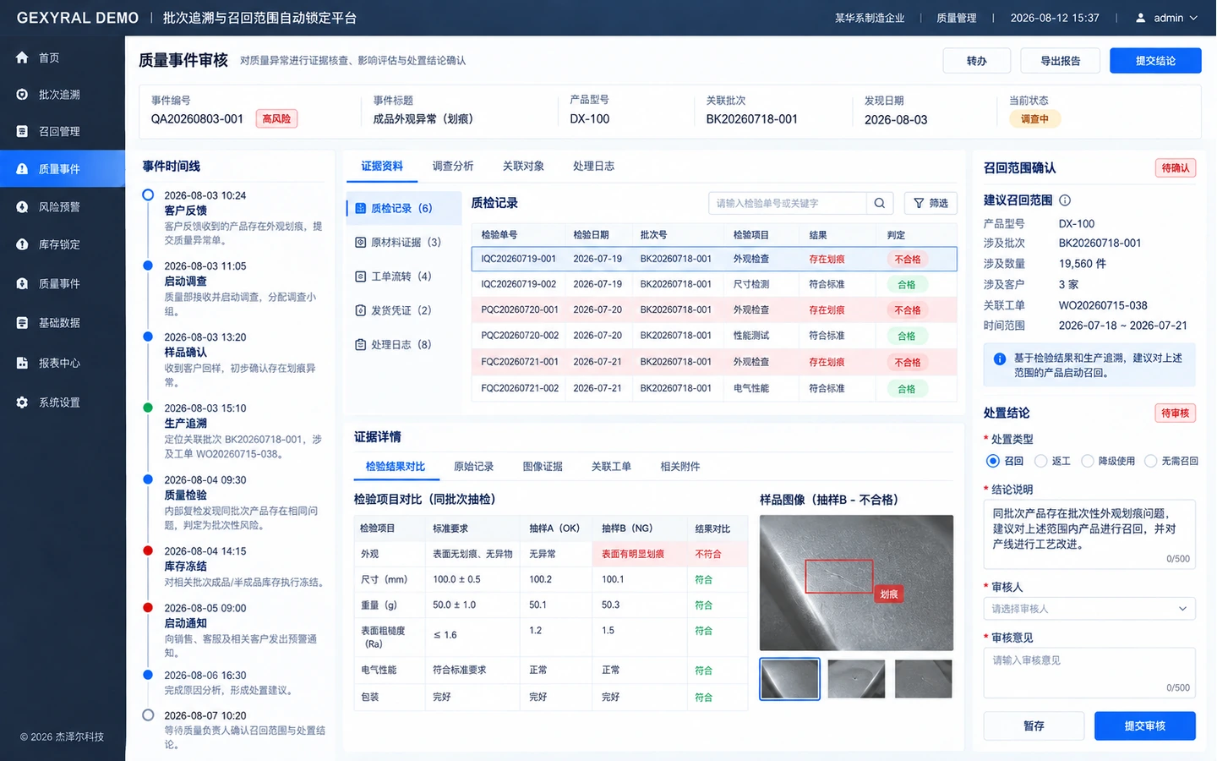The width and height of the screenshot is (1217, 761).
Task: Switch to the 调查分析 tab
Action: point(453,166)
